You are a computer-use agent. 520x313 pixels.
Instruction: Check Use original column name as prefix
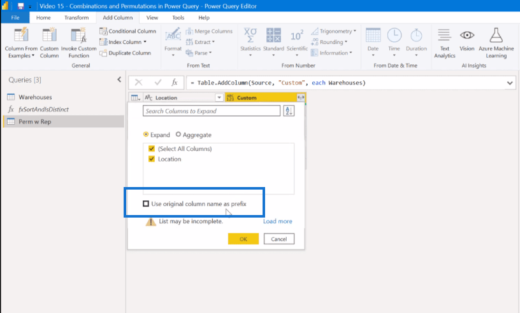146,204
